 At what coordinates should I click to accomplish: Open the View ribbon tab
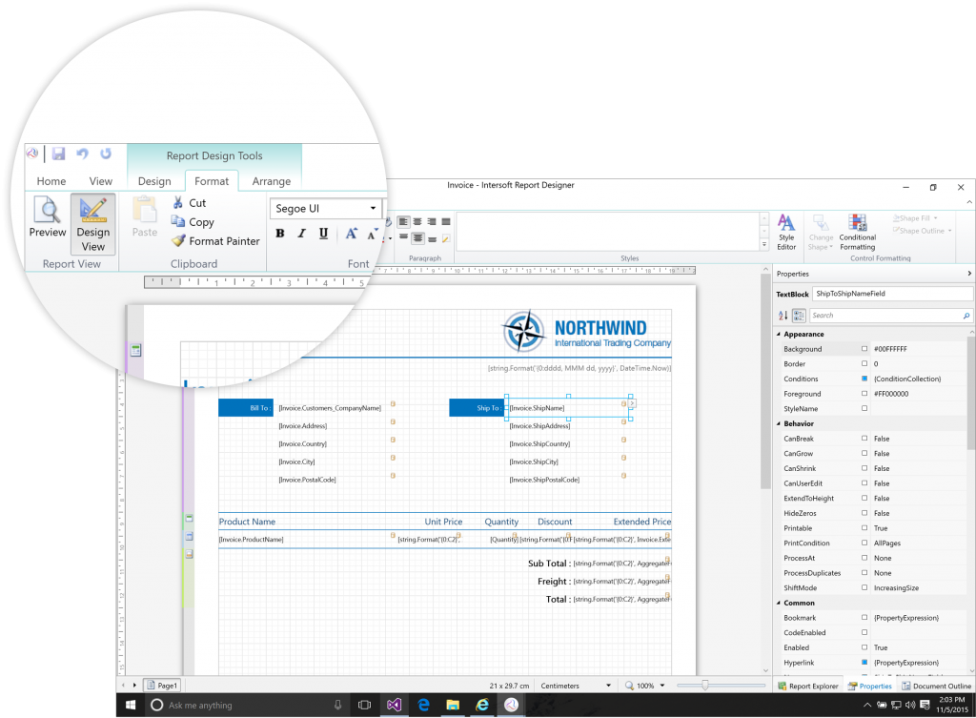click(101, 181)
